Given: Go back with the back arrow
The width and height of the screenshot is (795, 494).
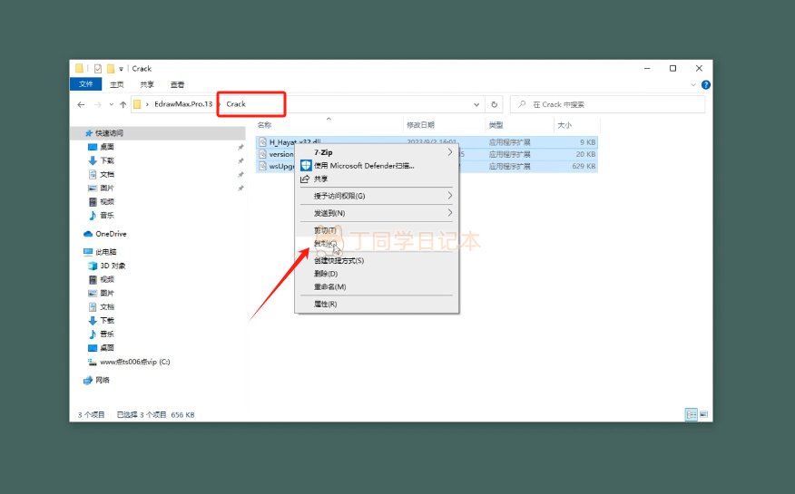Looking at the screenshot, I should [x=81, y=105].
